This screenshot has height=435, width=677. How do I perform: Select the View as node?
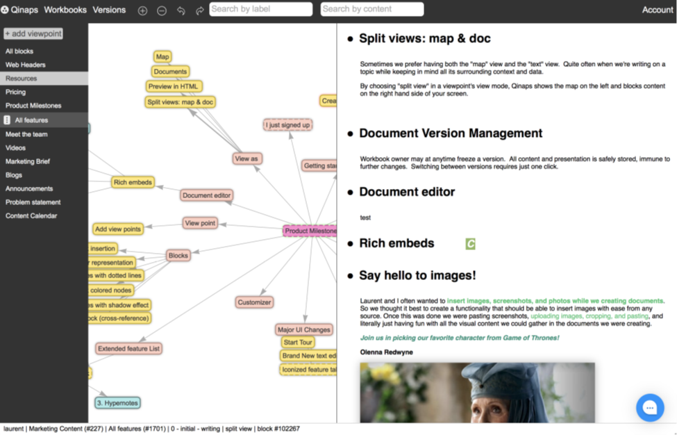click(x=246, y=158)
